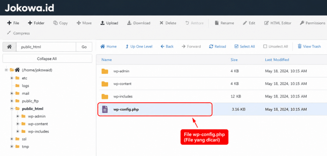The height and width of the screenshot is (156, 327).
Task: Select wp-includes name in file list
Action: click(x=123, y=97)
